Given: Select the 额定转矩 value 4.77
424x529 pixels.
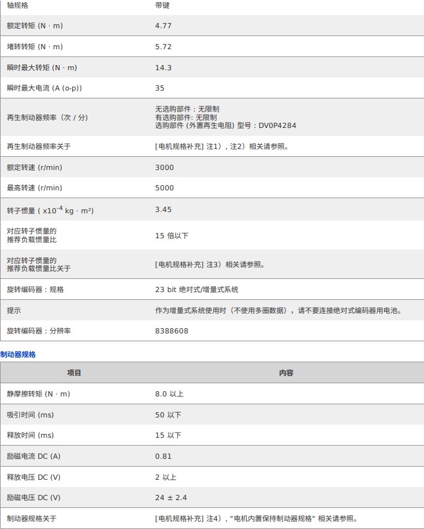Looking at the screenshot, I should 163,26.
